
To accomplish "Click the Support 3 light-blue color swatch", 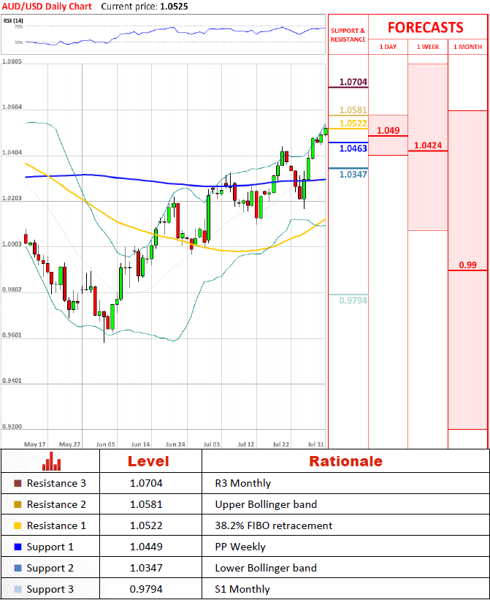I will tap(18, 589).
